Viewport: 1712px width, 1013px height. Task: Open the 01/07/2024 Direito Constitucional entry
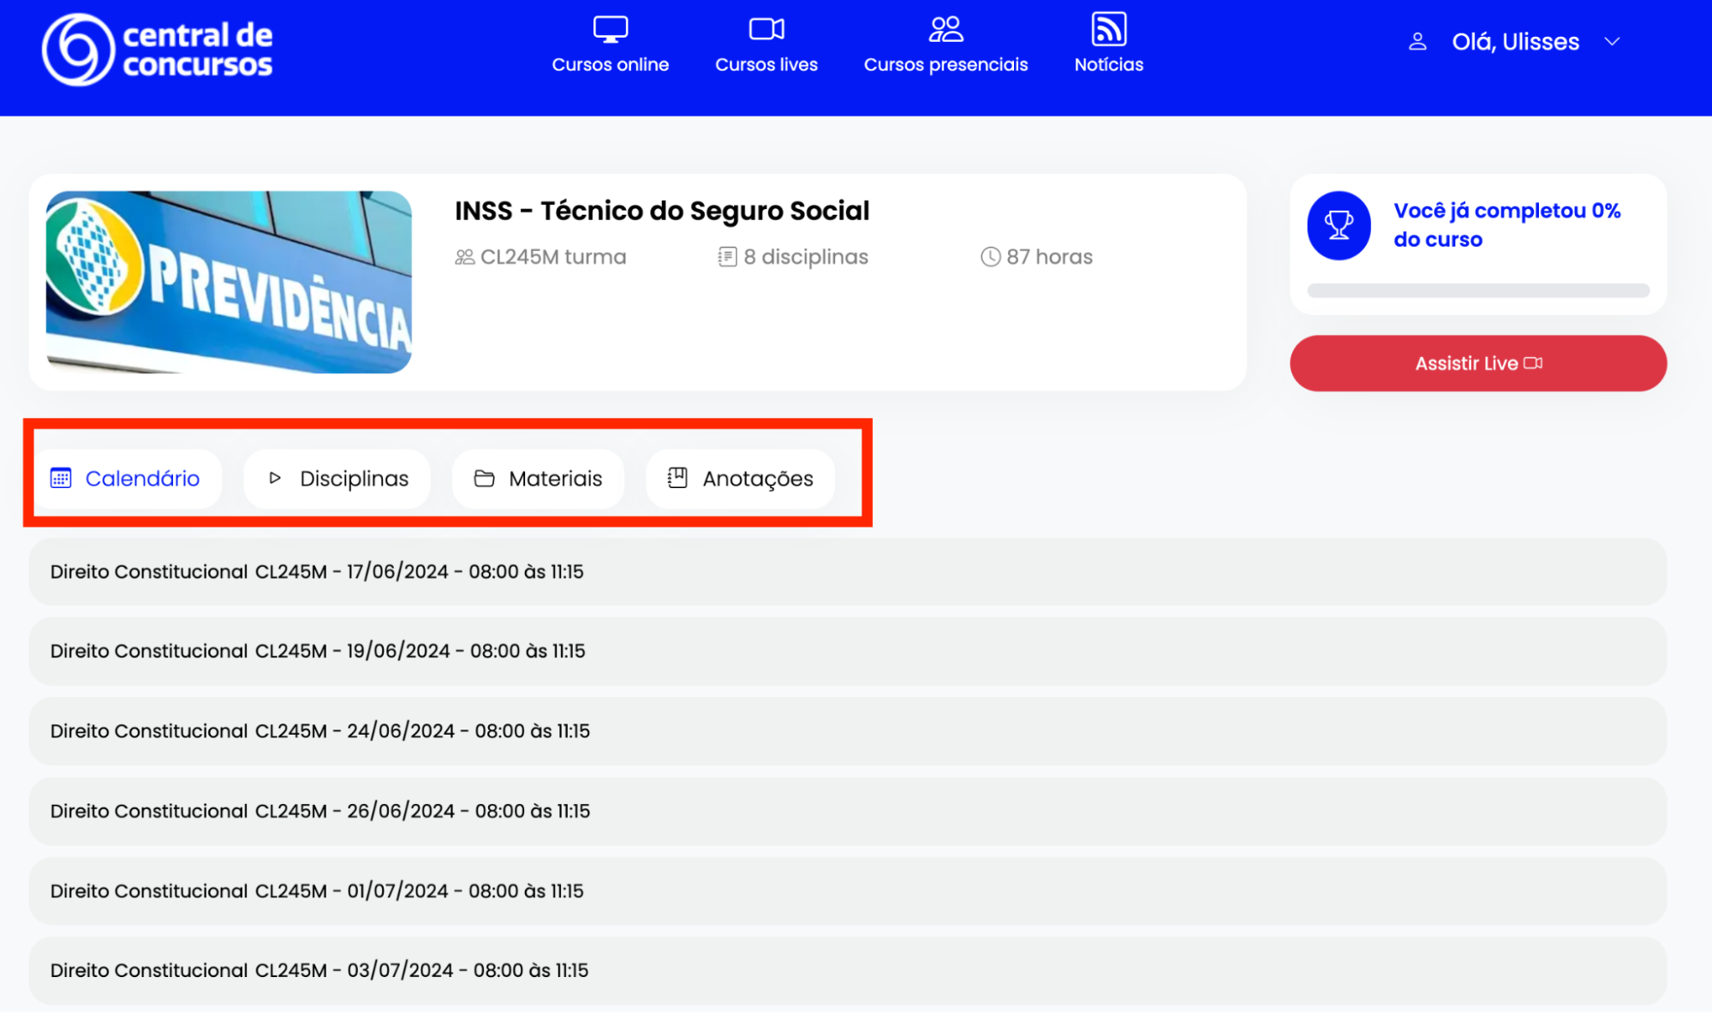coord(317,891)
